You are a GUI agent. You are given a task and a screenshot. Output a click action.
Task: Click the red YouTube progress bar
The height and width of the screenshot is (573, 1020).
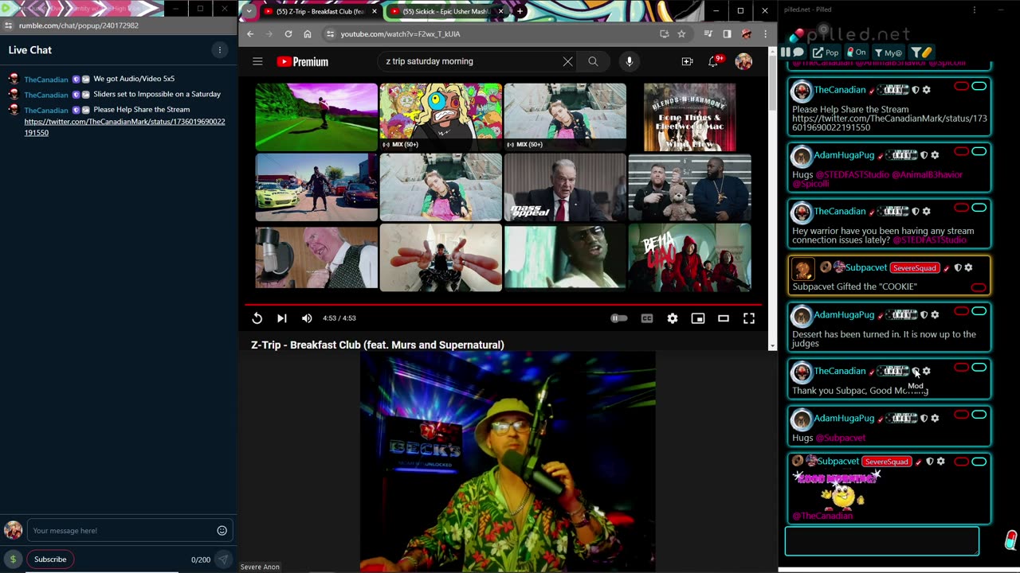pyautogui.click(x=503, y=304)
